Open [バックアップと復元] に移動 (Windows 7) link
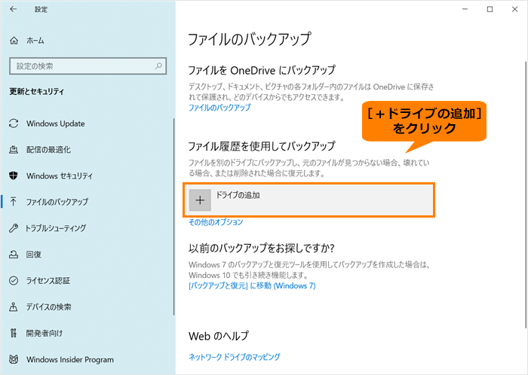This screenshot has height=375, width=528. click(x=252, y=286)
